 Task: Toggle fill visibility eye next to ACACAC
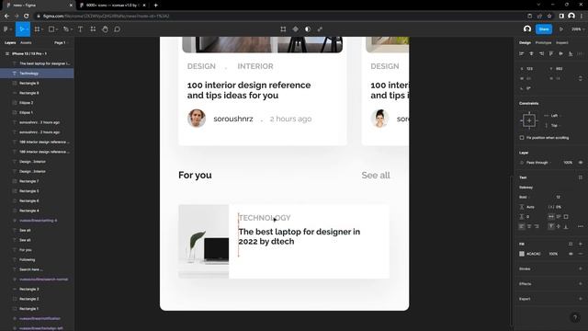(x=571, y=254)
